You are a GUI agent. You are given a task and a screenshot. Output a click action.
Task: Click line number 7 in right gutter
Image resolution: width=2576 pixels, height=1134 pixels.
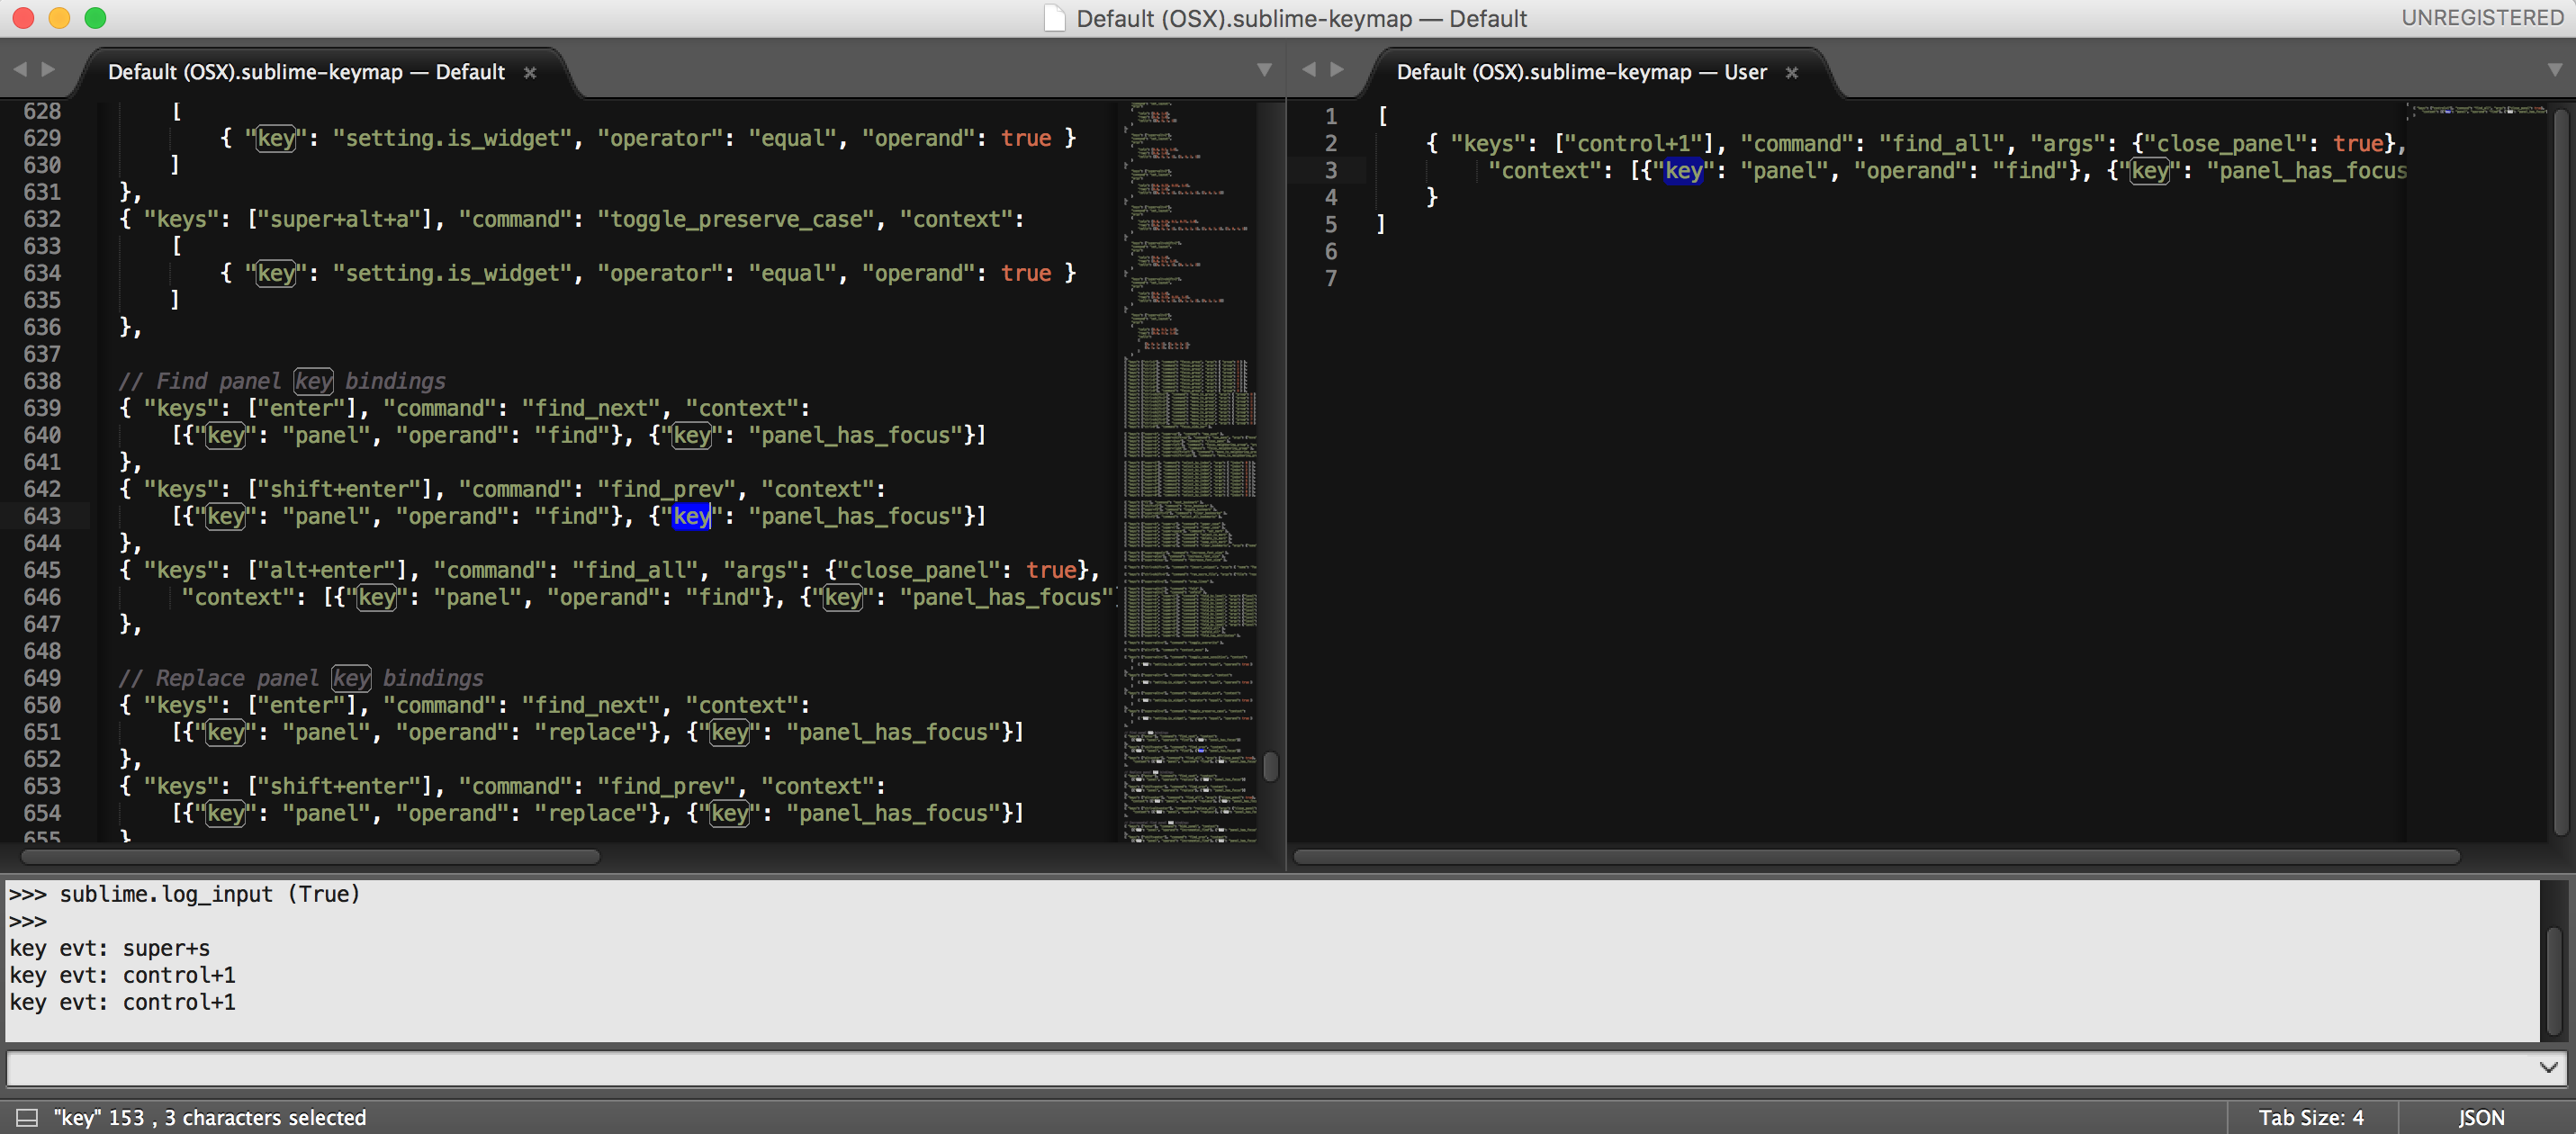tap(1331, 278)
